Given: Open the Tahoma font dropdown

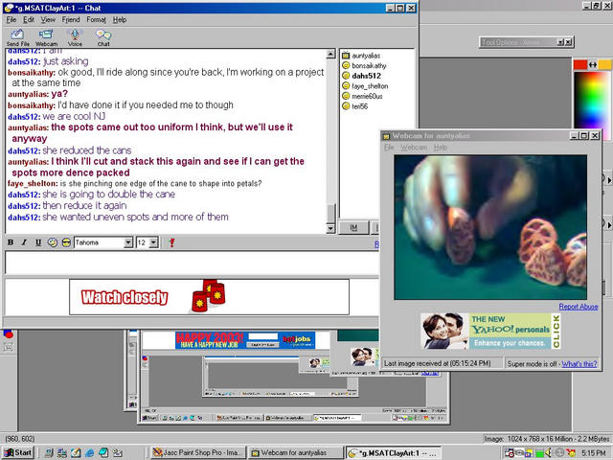Looking at the screenshot, I should [128, 242].
